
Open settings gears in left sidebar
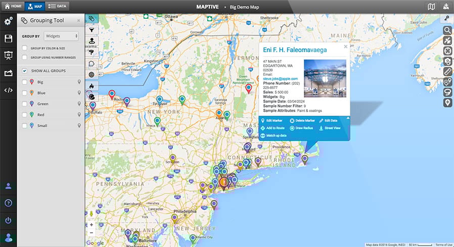(8, 21)
